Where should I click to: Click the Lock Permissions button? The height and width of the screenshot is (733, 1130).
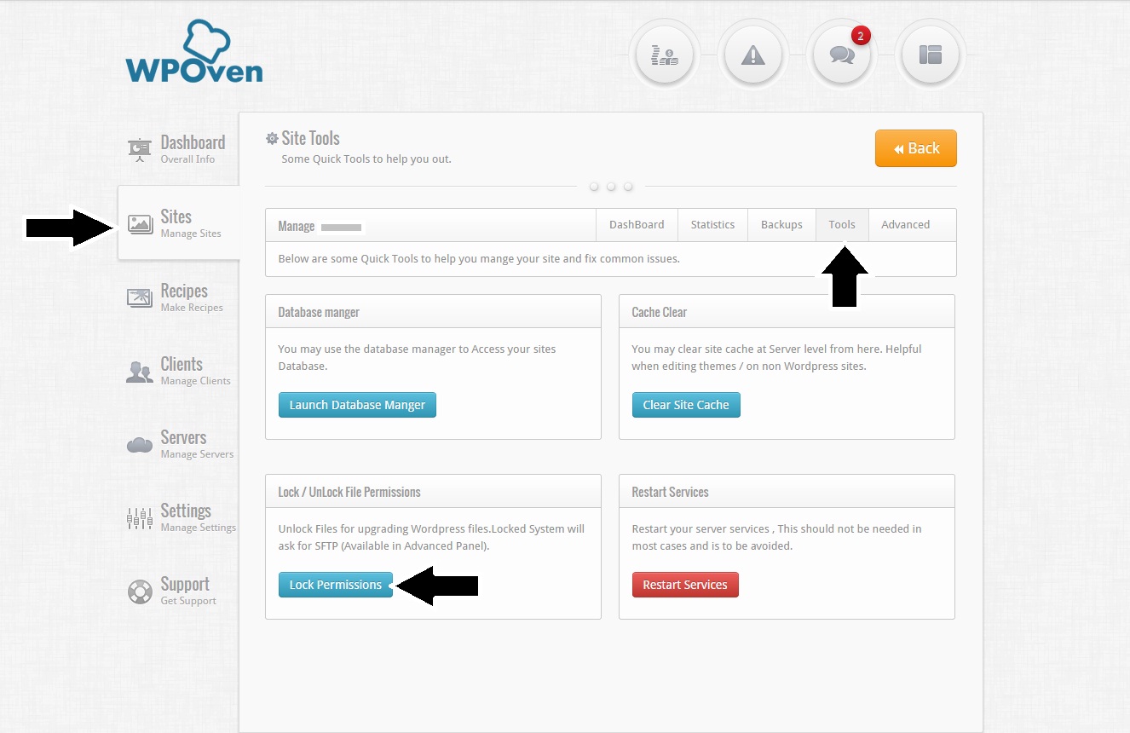coord(336,585)
